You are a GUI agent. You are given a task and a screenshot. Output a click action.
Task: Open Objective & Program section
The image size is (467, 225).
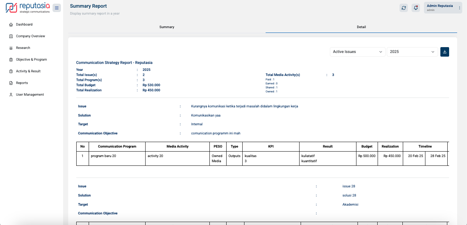31,60
